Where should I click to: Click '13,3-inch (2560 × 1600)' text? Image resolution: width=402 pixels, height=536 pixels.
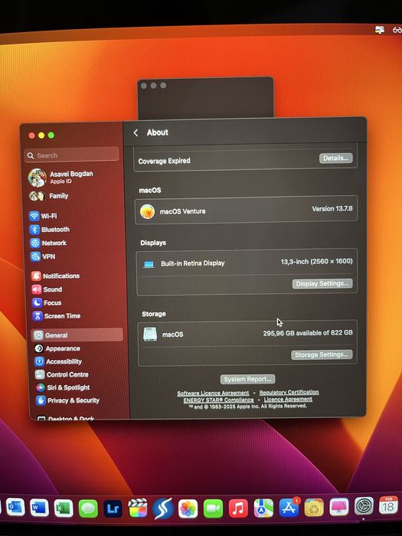click(316, 262)
